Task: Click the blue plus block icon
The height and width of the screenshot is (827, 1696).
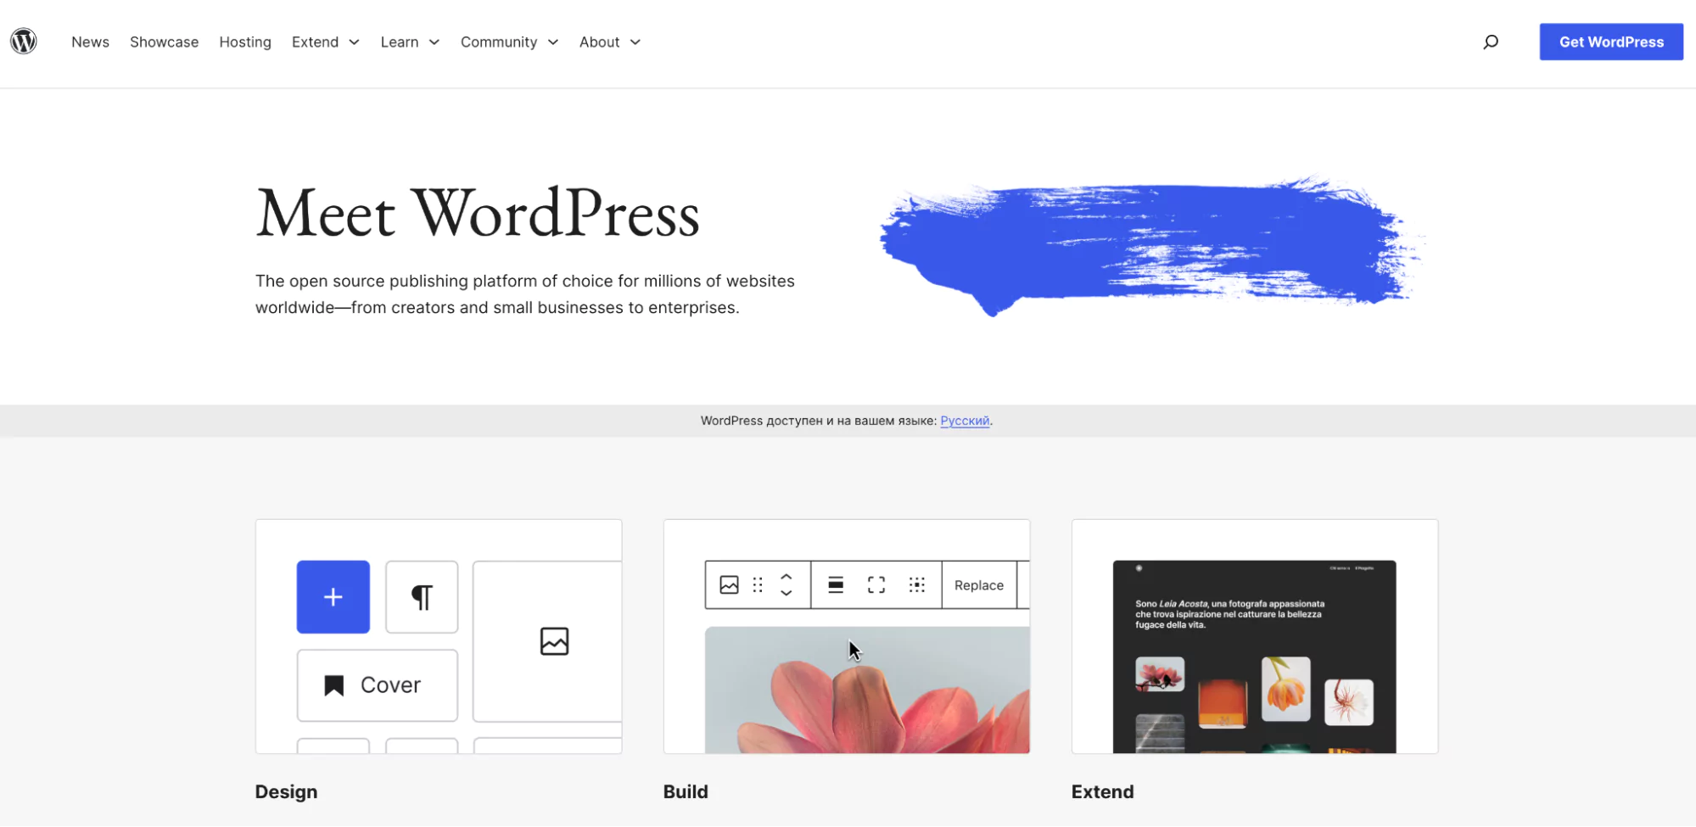Action: (x=333, y=597)
